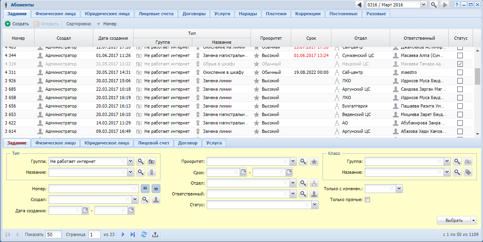Go to next page arrow

coord(123,234)
